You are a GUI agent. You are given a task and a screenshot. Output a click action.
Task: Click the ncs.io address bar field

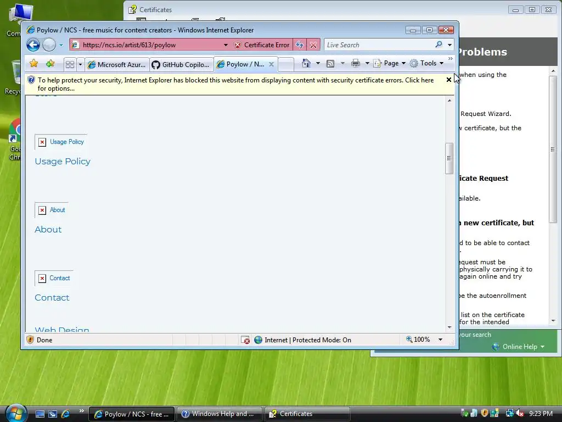click(x=146, y=45)
